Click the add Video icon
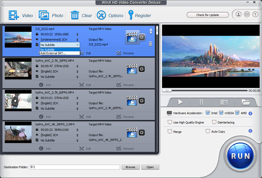 (14, 15)
